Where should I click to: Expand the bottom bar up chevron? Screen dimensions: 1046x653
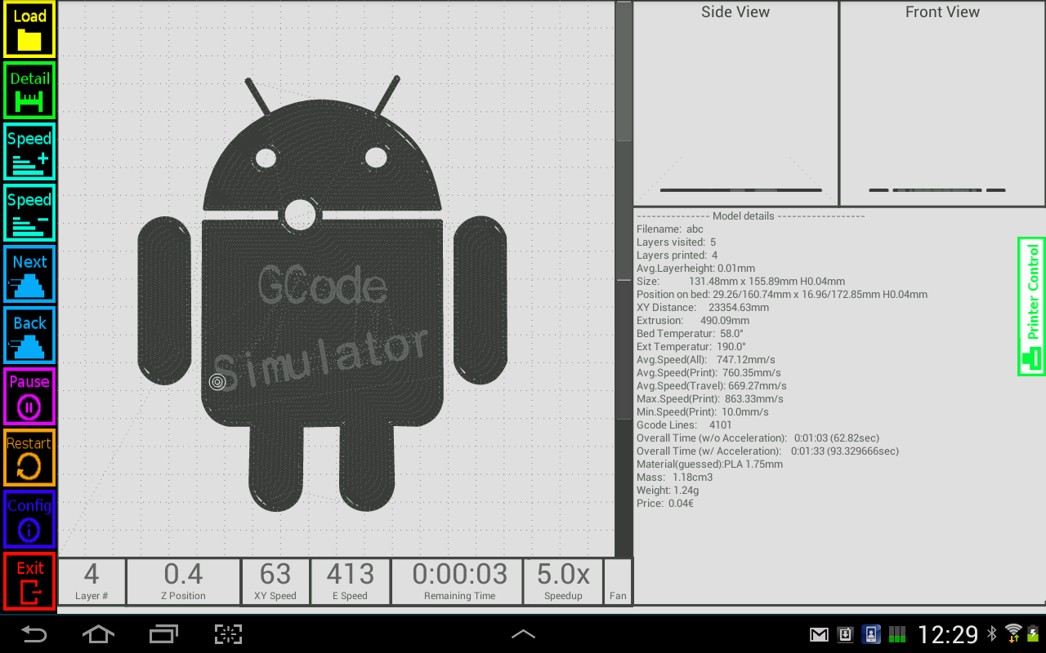(523, 633)
